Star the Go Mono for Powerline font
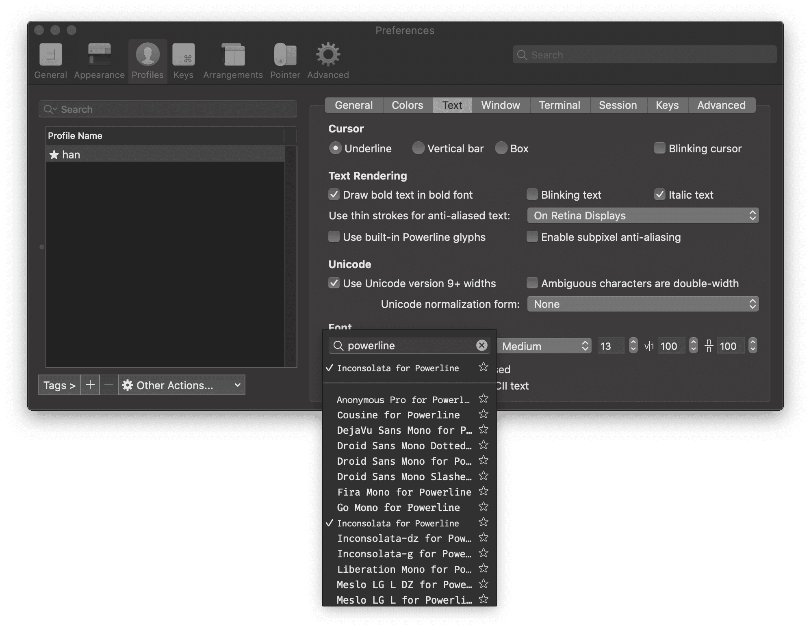The width and height of the screenshot is (811, 628). (x=483, y=507)
